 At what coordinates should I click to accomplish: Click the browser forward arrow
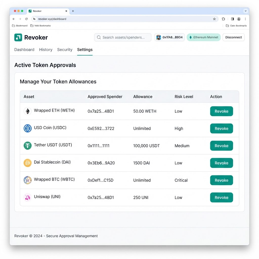[20, 19]
